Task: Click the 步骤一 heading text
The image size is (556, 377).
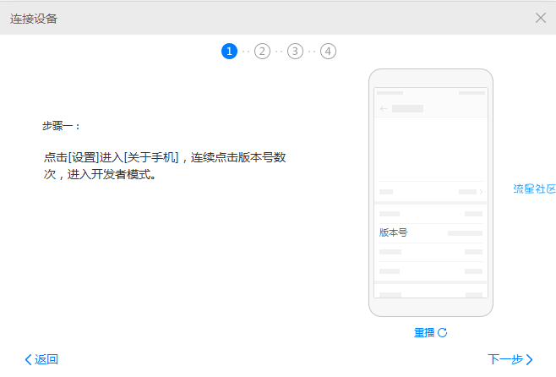Action: point(62,126)
